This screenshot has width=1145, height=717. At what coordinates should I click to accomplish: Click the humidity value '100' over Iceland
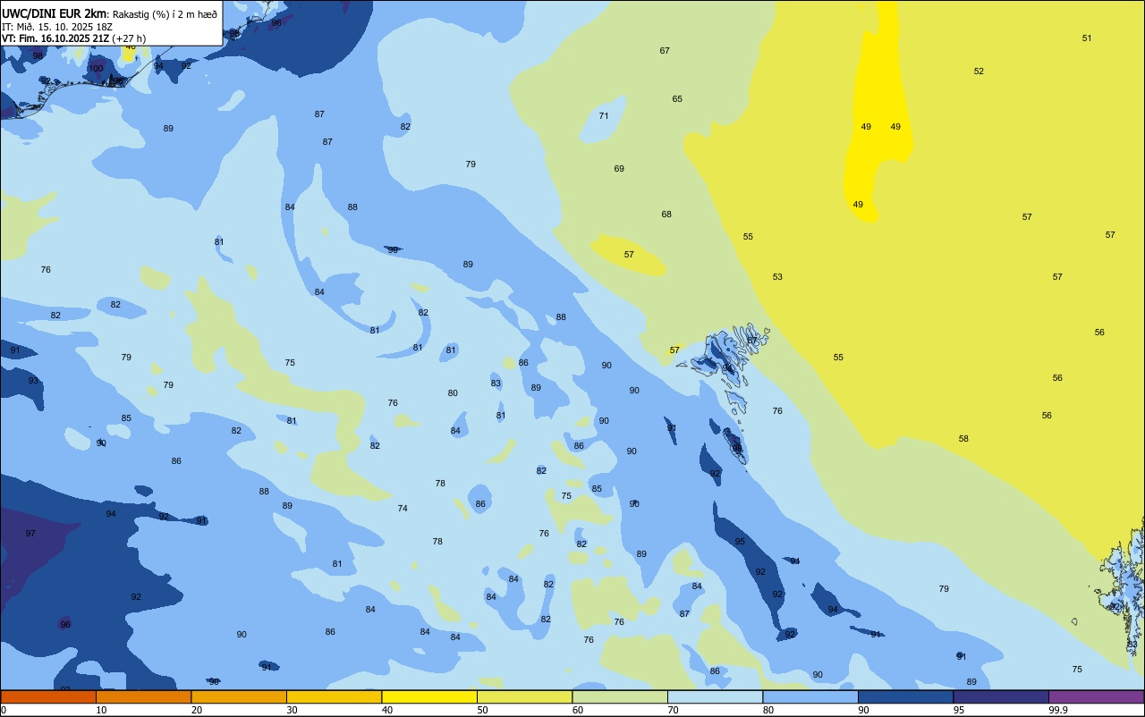[x=97, y=69]
